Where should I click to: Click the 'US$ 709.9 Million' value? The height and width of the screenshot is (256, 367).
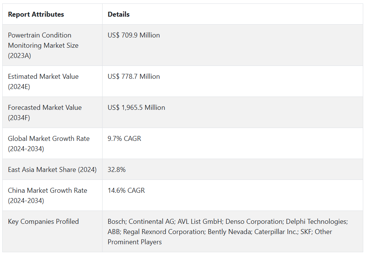click(x=134, y=35)
